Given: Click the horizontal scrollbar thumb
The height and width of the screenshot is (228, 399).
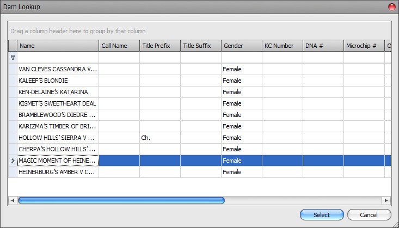Looking at the screenshot, I should click(121, 200).
